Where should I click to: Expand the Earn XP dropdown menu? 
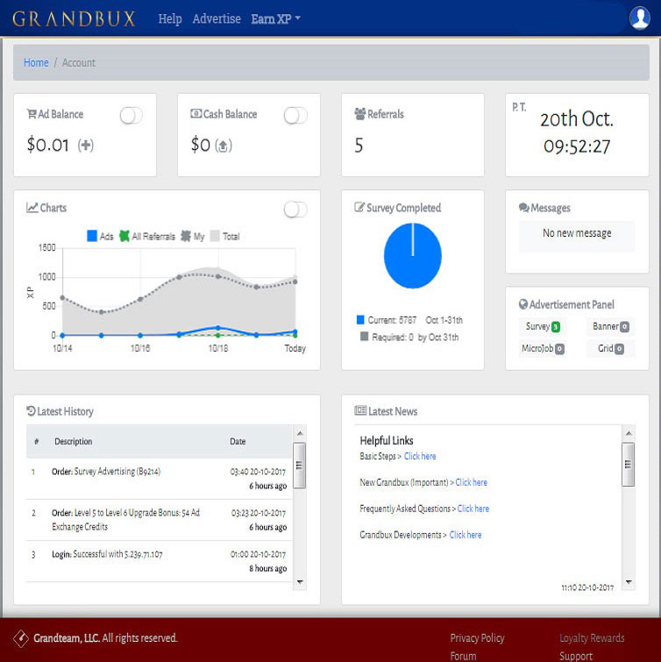tap(275, 18)
